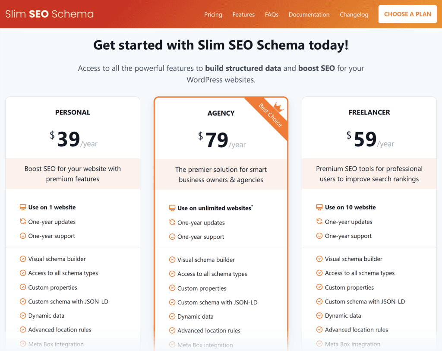Viewport: 442px width, 351px height.
Task: Click the crown icon on the Agency card
Action: pos(279,107)
